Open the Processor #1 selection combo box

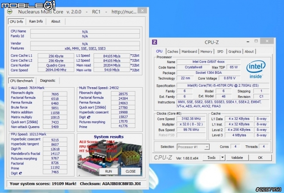tap(193, 147)
